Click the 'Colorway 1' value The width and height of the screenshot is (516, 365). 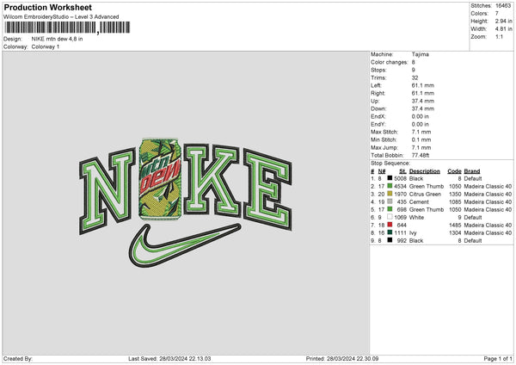(46, 46)
